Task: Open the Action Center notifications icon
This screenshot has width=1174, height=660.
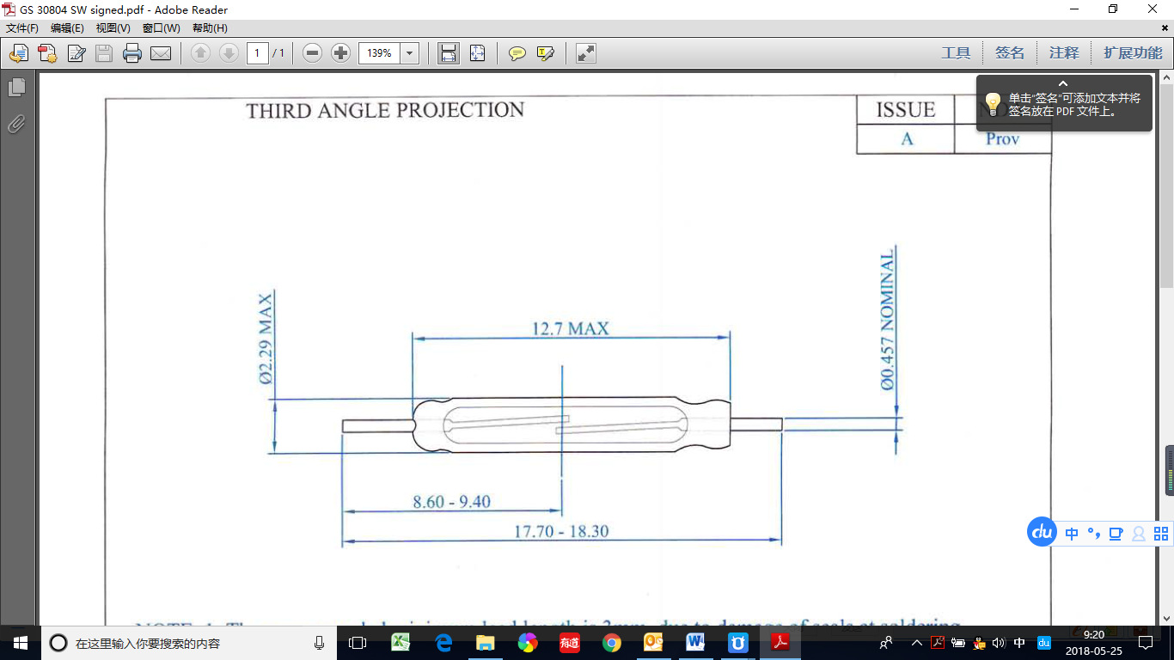Action: [1145, 643]
